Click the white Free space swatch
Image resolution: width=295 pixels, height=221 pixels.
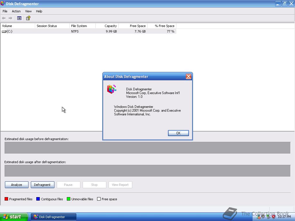[99, 199]
